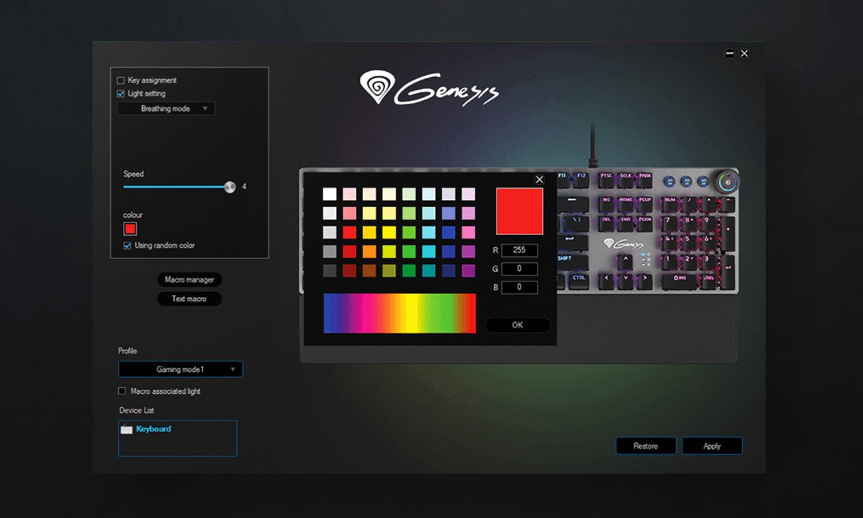
Task: Click the keyboard device icon in Device List
Action: [x=126, y=429]
